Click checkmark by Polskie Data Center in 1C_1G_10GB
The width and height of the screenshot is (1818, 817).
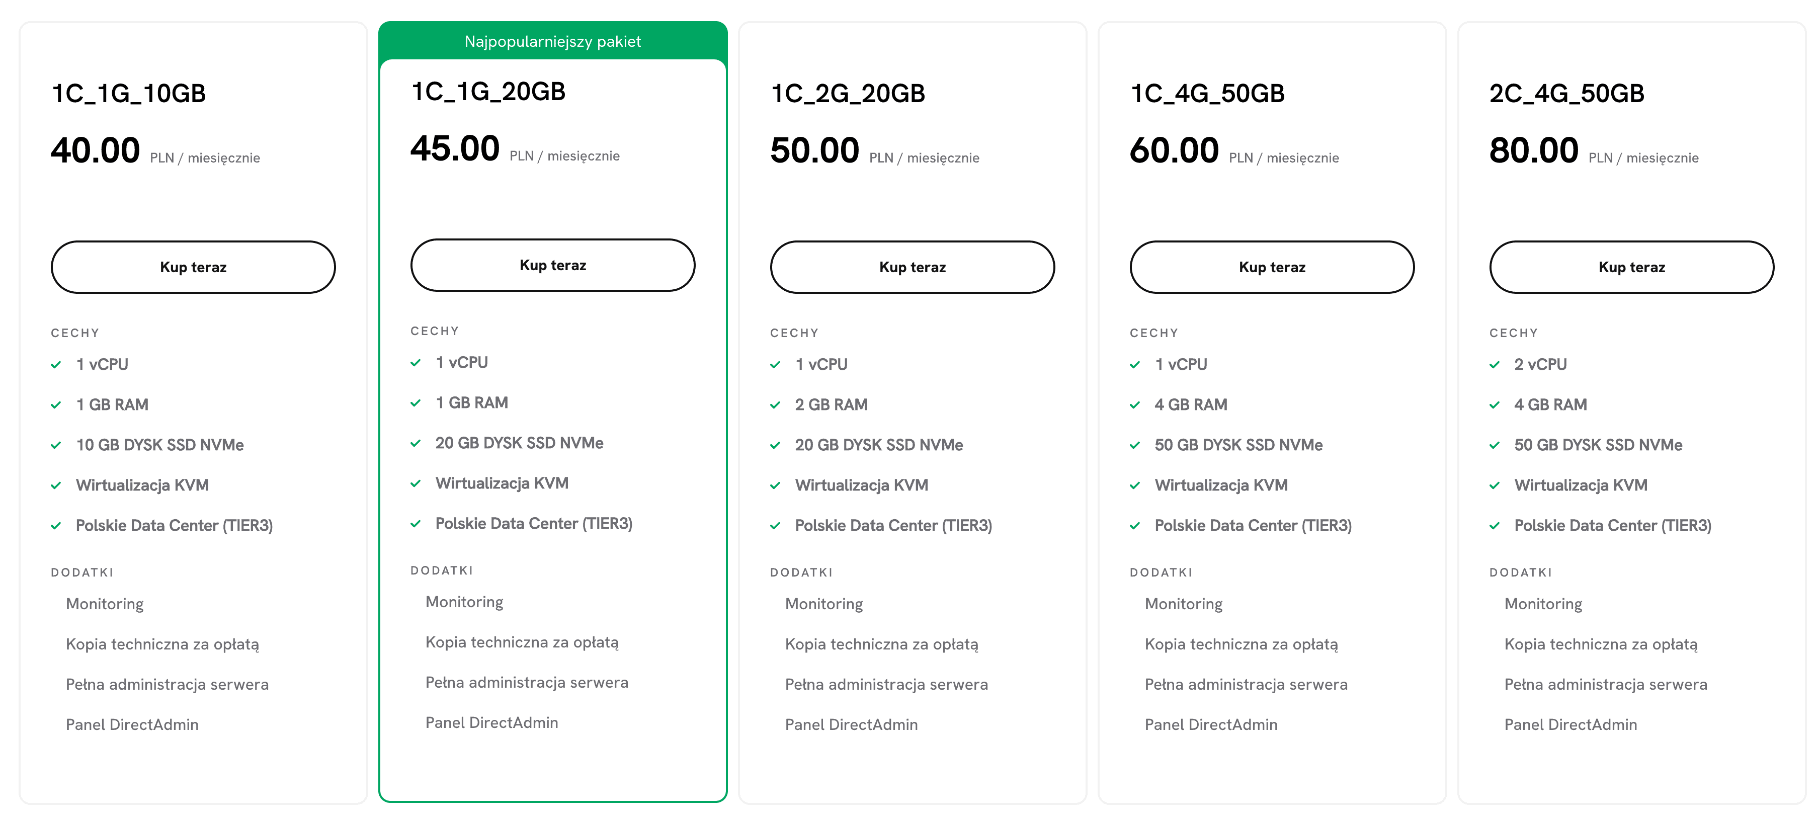click(x=56, y=526)
